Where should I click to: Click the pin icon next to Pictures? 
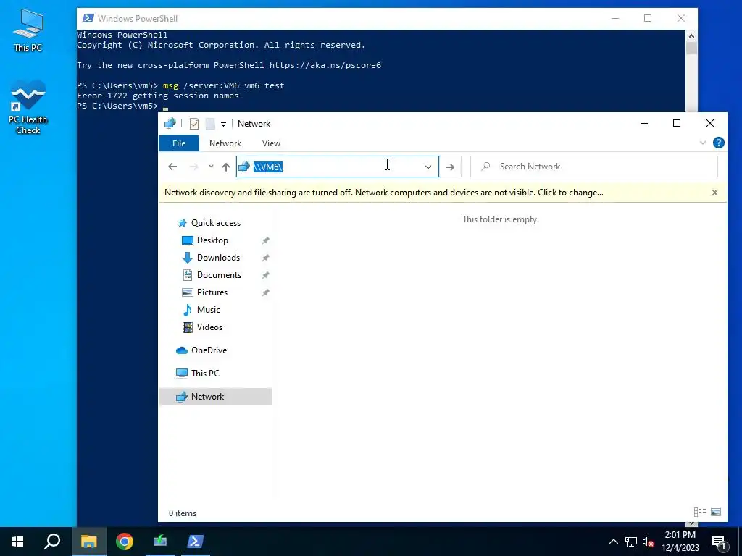(x=265, y=292)
